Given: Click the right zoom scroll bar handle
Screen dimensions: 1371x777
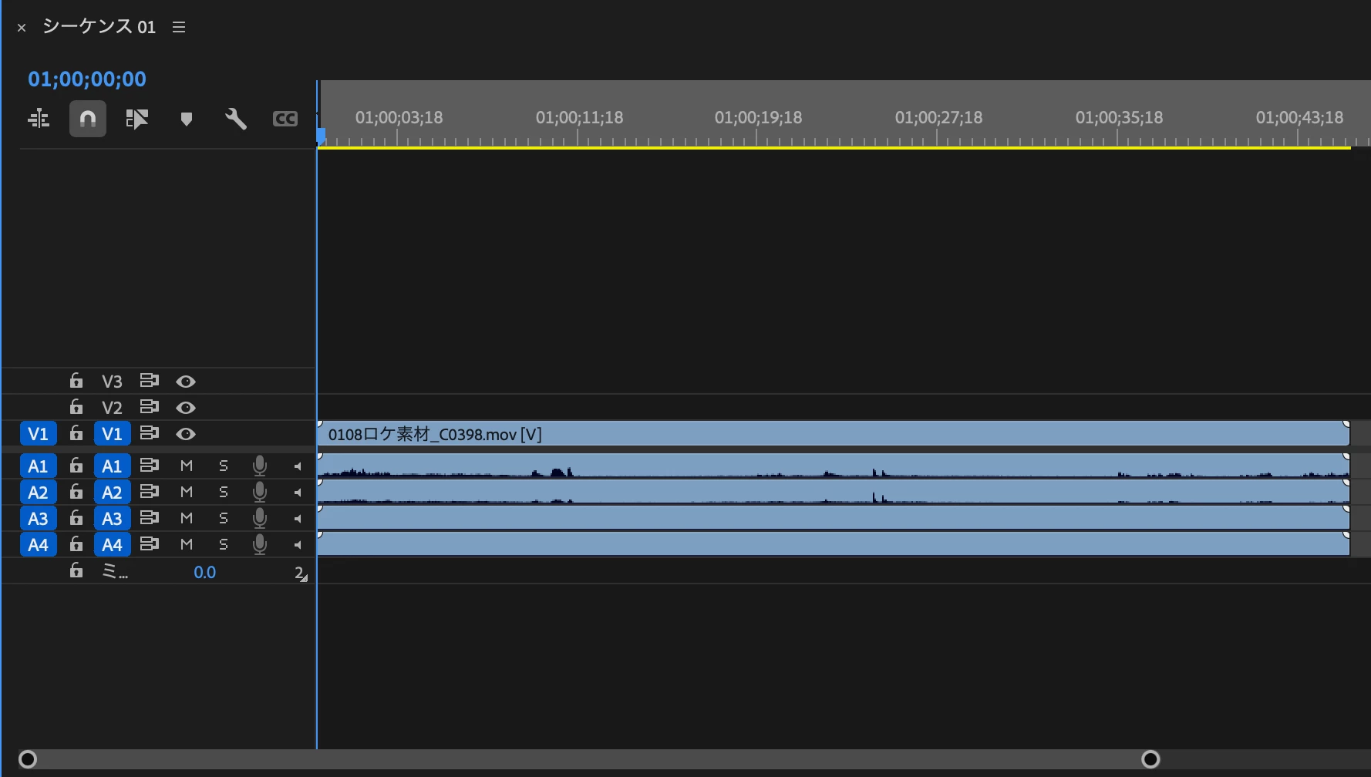Looking at the screenshot, I should click(x=1150, y=759).
